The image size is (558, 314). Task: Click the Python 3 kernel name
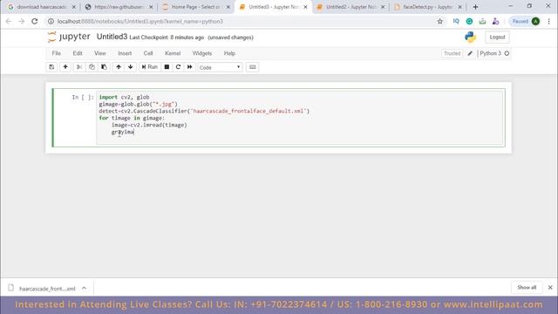pos(490,53)
